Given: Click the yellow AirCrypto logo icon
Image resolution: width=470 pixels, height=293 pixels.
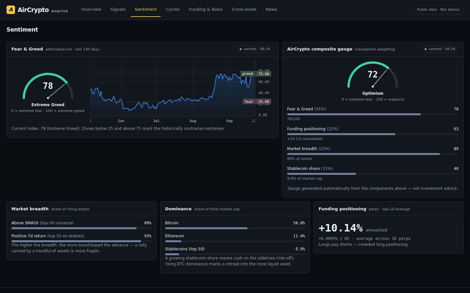Looking at the screenshot, I should click(11, 9).
